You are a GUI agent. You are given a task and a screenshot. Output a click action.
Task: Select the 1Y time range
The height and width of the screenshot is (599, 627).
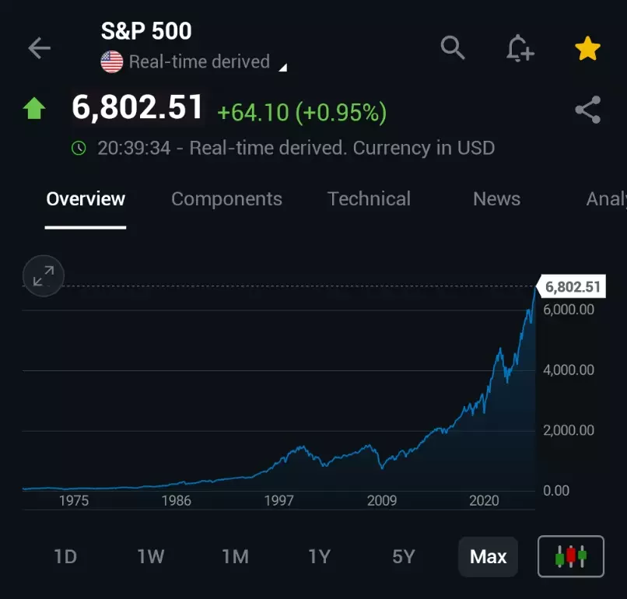[319, 557]
